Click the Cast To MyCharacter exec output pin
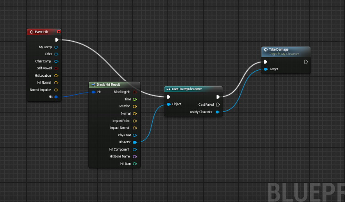 point(218,97)
